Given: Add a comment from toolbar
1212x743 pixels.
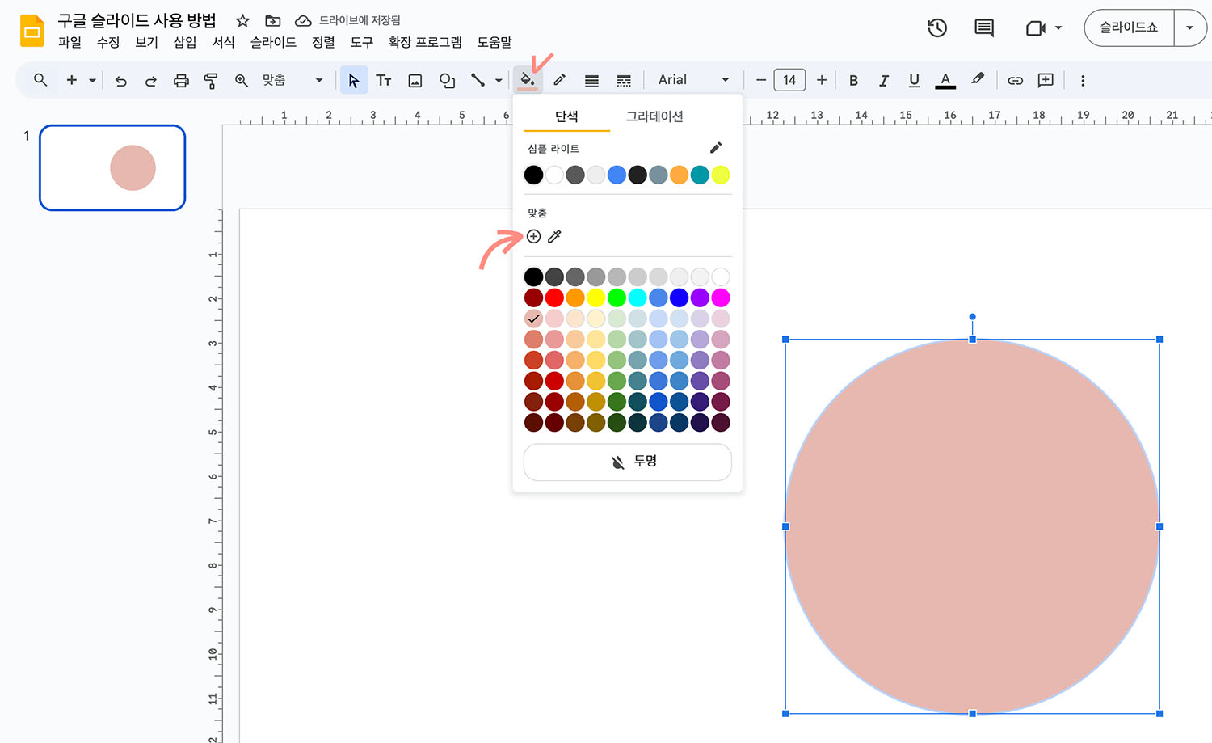Looking at the screenshot, I should pyautogui.click(x=1046, y=80).
